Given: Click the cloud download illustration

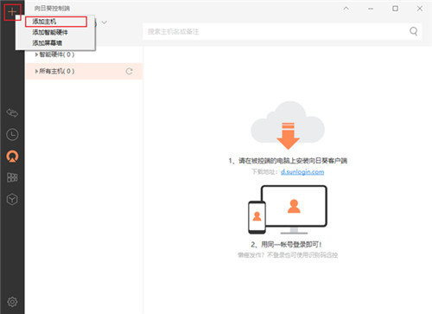Looking at the screenshot, I should point(288,125).
